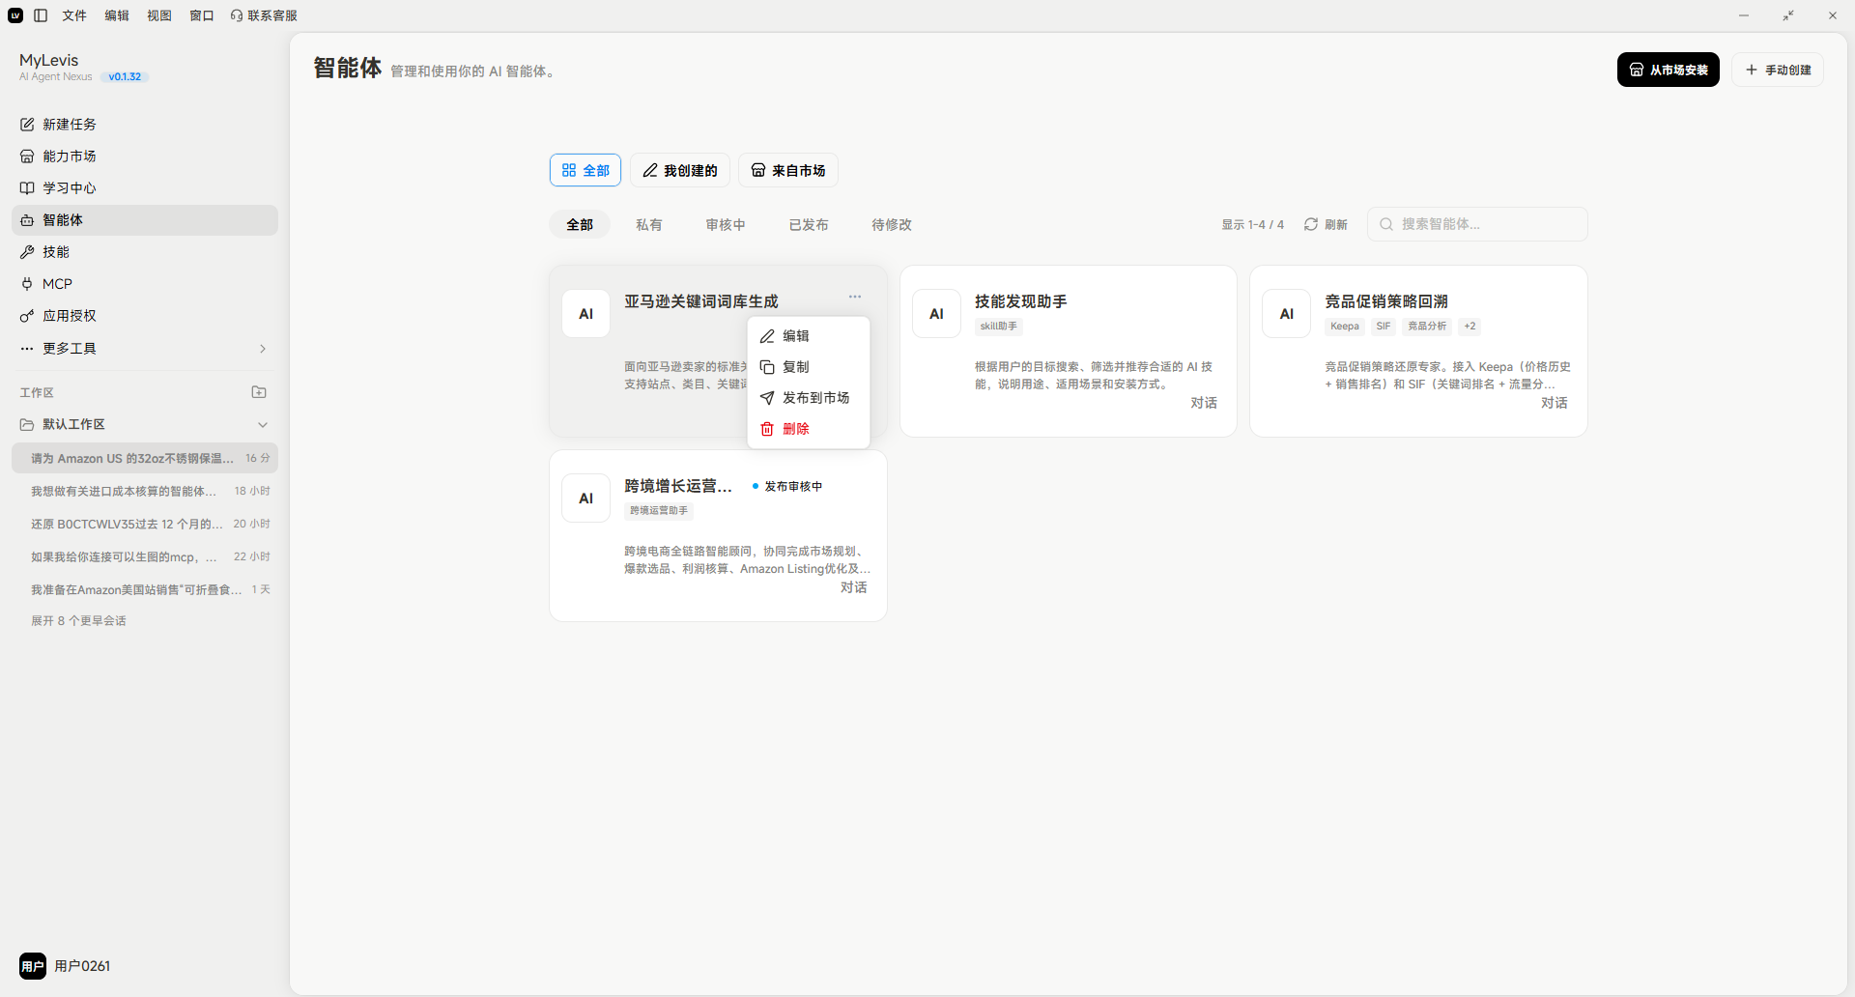
Task: Switch to the 审核中 tab
Action: coord(726,224)
